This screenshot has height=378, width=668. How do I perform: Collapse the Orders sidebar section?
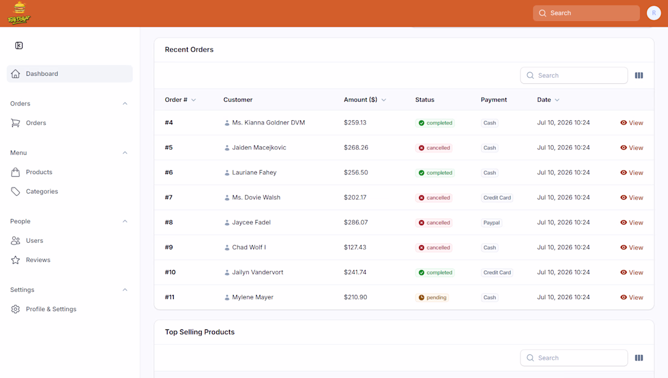click(125, 103)
